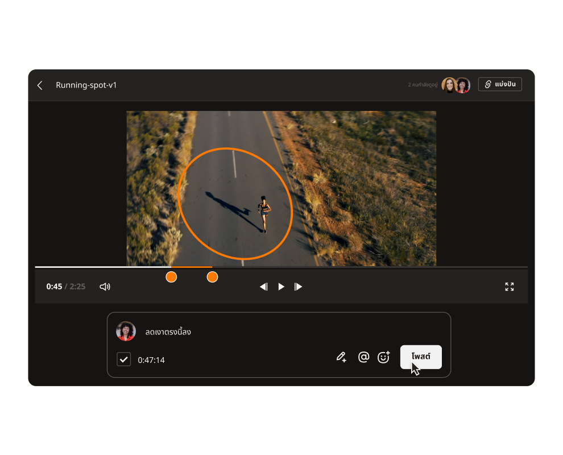Toggle the timestamp checkbox next to 0:47:14
The width and height of the screenshot is (563, 455).
point(123,359)
